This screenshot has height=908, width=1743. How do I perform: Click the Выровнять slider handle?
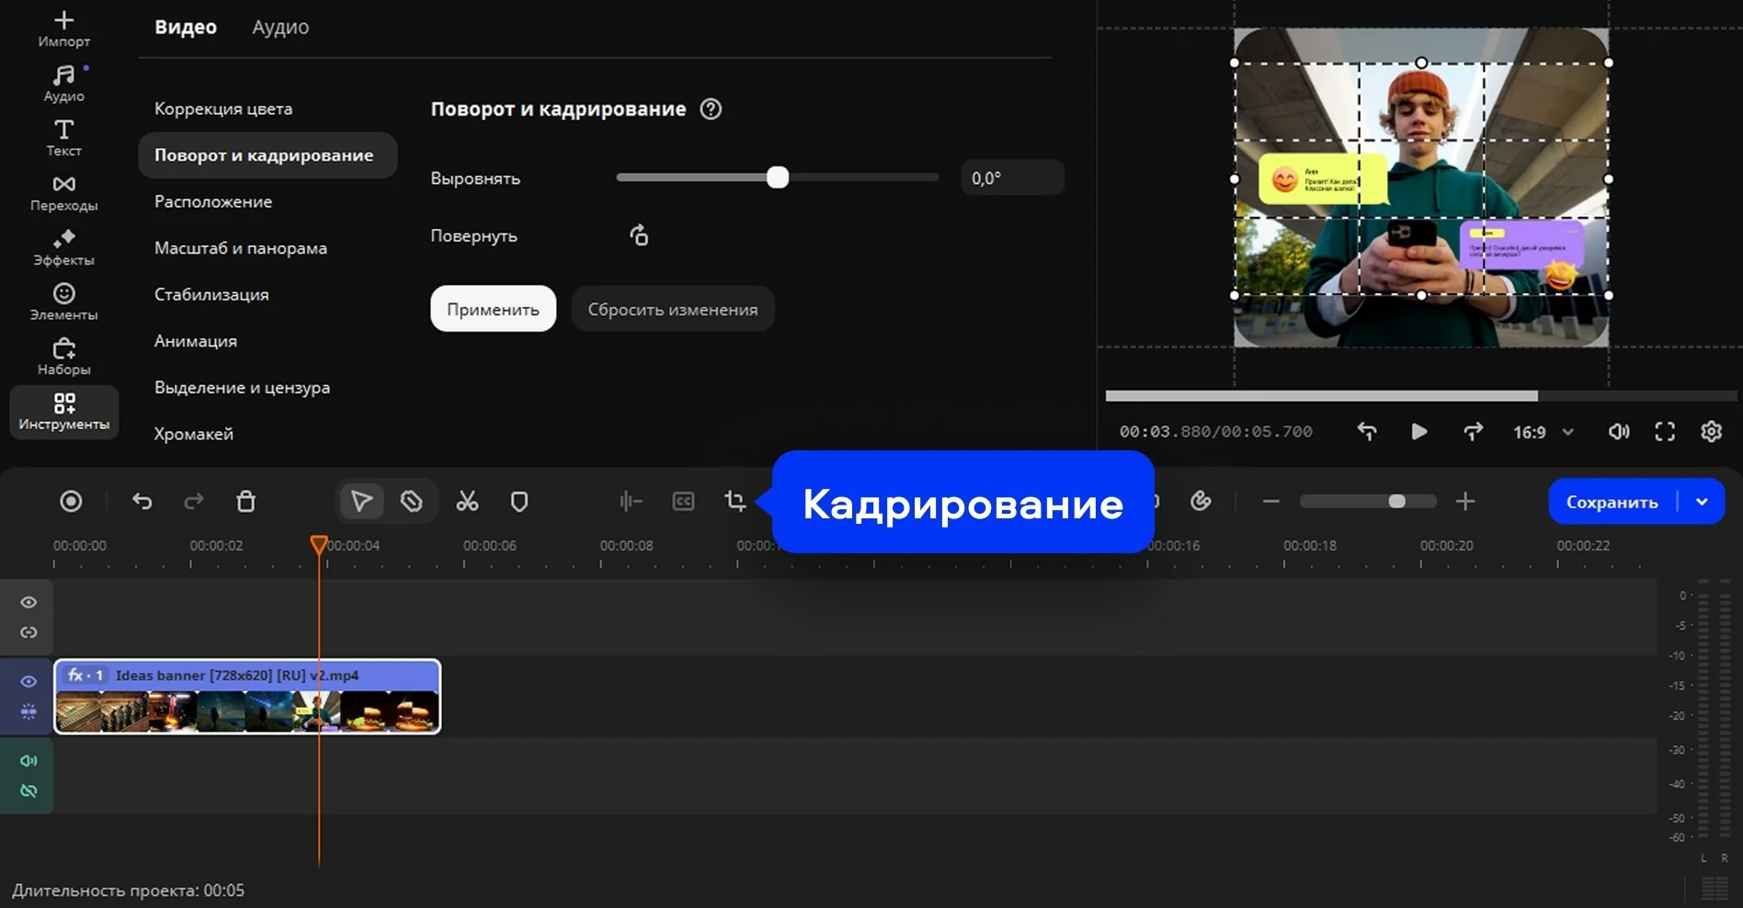(x=778, y=177)
